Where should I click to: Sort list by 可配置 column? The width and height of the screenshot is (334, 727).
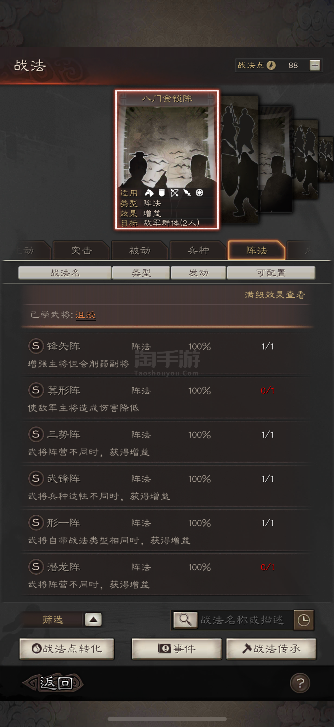[271, 273]
